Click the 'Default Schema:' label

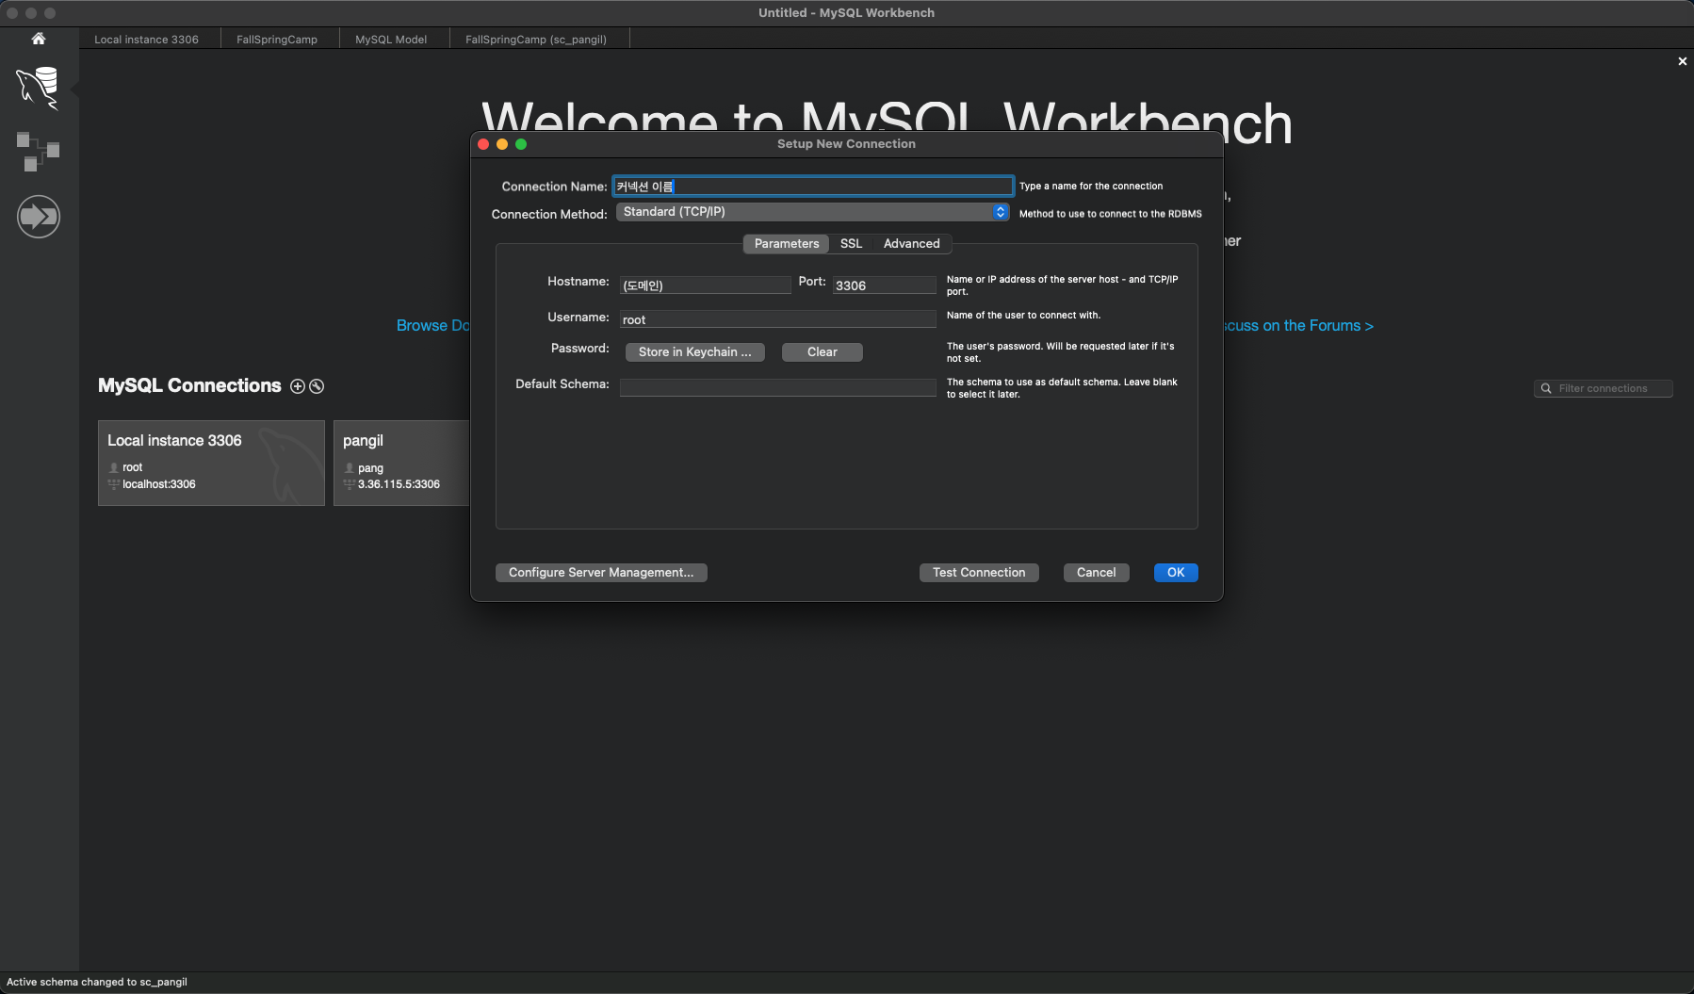pyautogui.click(x=562, y=384)
